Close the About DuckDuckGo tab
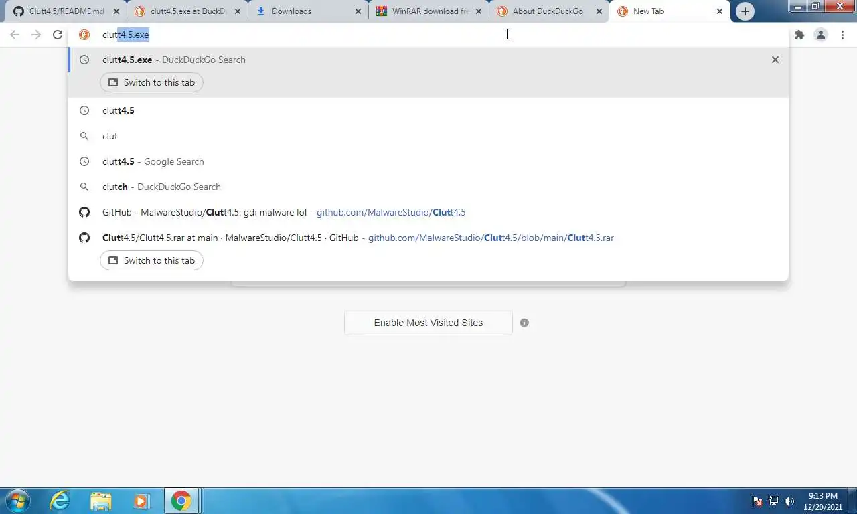Viewport: 857px width, 514px height. pos(599,11)
